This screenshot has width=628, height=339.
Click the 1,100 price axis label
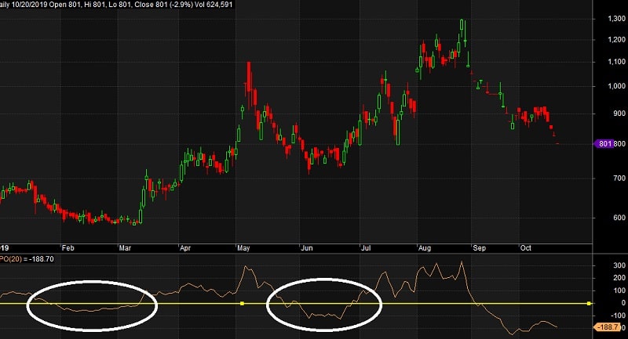pos(617,62)
